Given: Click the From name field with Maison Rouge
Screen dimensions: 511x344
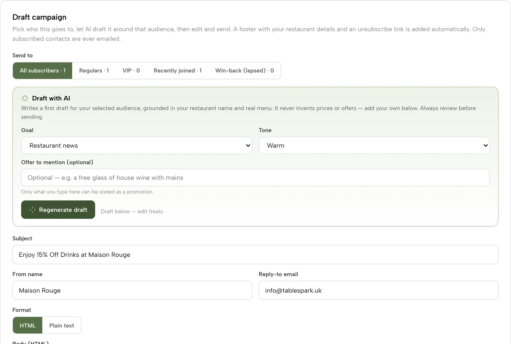Looking at the screenshot, I should [132, 290].
